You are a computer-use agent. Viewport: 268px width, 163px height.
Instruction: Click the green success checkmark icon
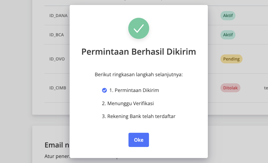pyautogui.click(x=139, y=28)
